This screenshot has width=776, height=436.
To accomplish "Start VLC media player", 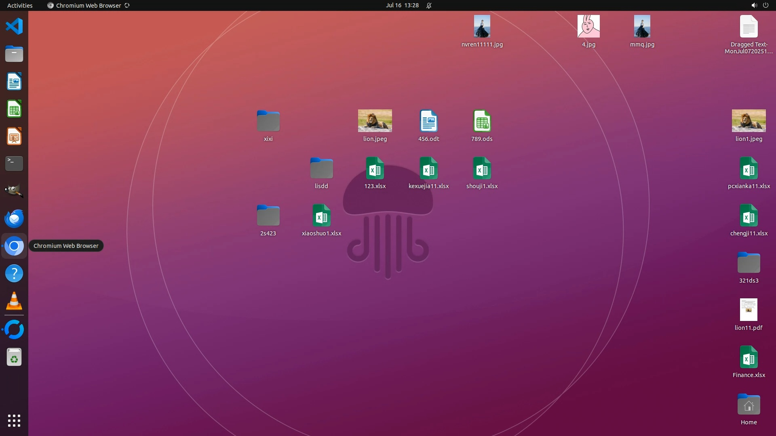I will coord(14,301).
